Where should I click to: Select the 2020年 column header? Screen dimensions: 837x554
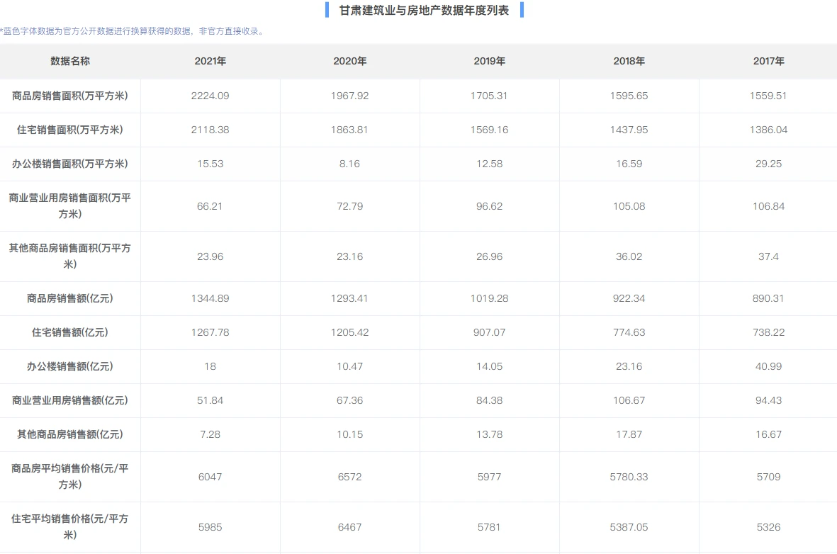click(349, 62)
